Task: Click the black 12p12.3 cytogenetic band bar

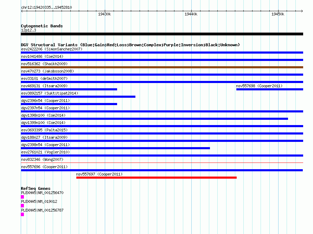Action: [162, 34]
